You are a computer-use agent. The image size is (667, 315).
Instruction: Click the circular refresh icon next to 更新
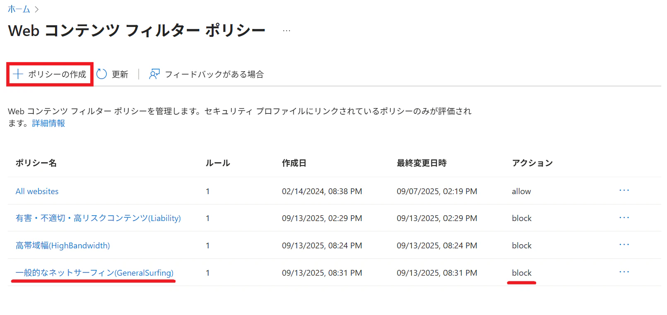click(101, 74)
